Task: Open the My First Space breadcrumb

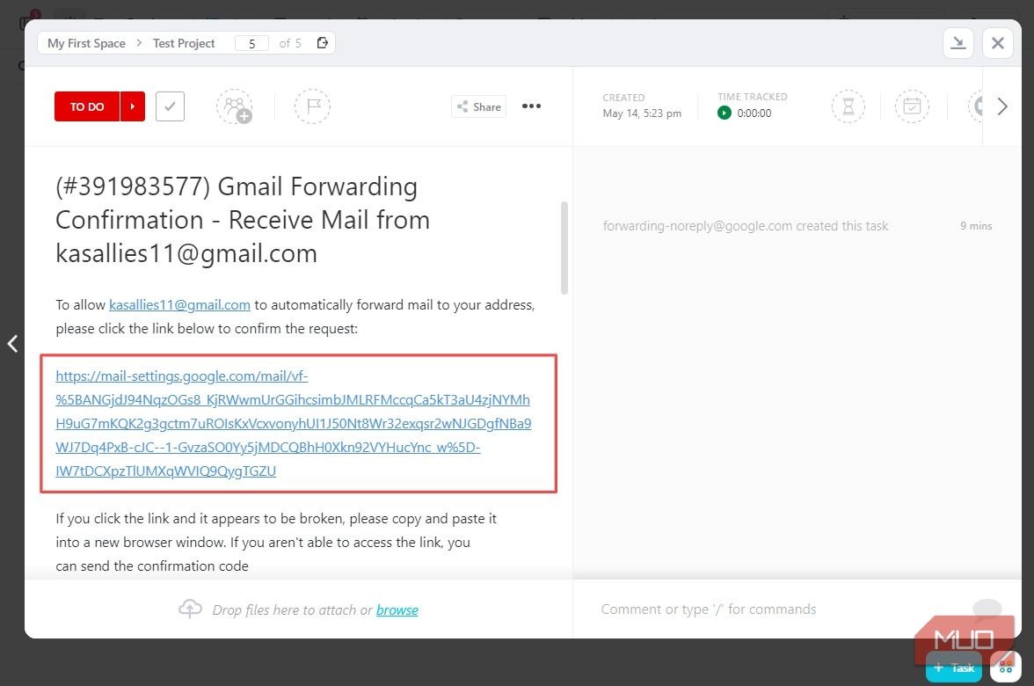Action: 86,43
